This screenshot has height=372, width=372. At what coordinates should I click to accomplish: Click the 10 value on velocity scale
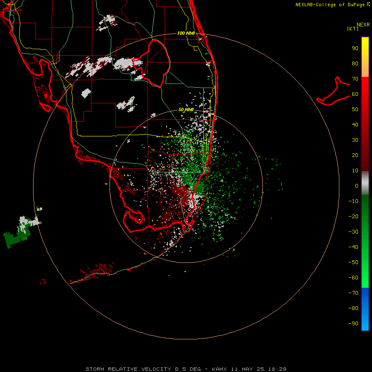pos(355,171)
